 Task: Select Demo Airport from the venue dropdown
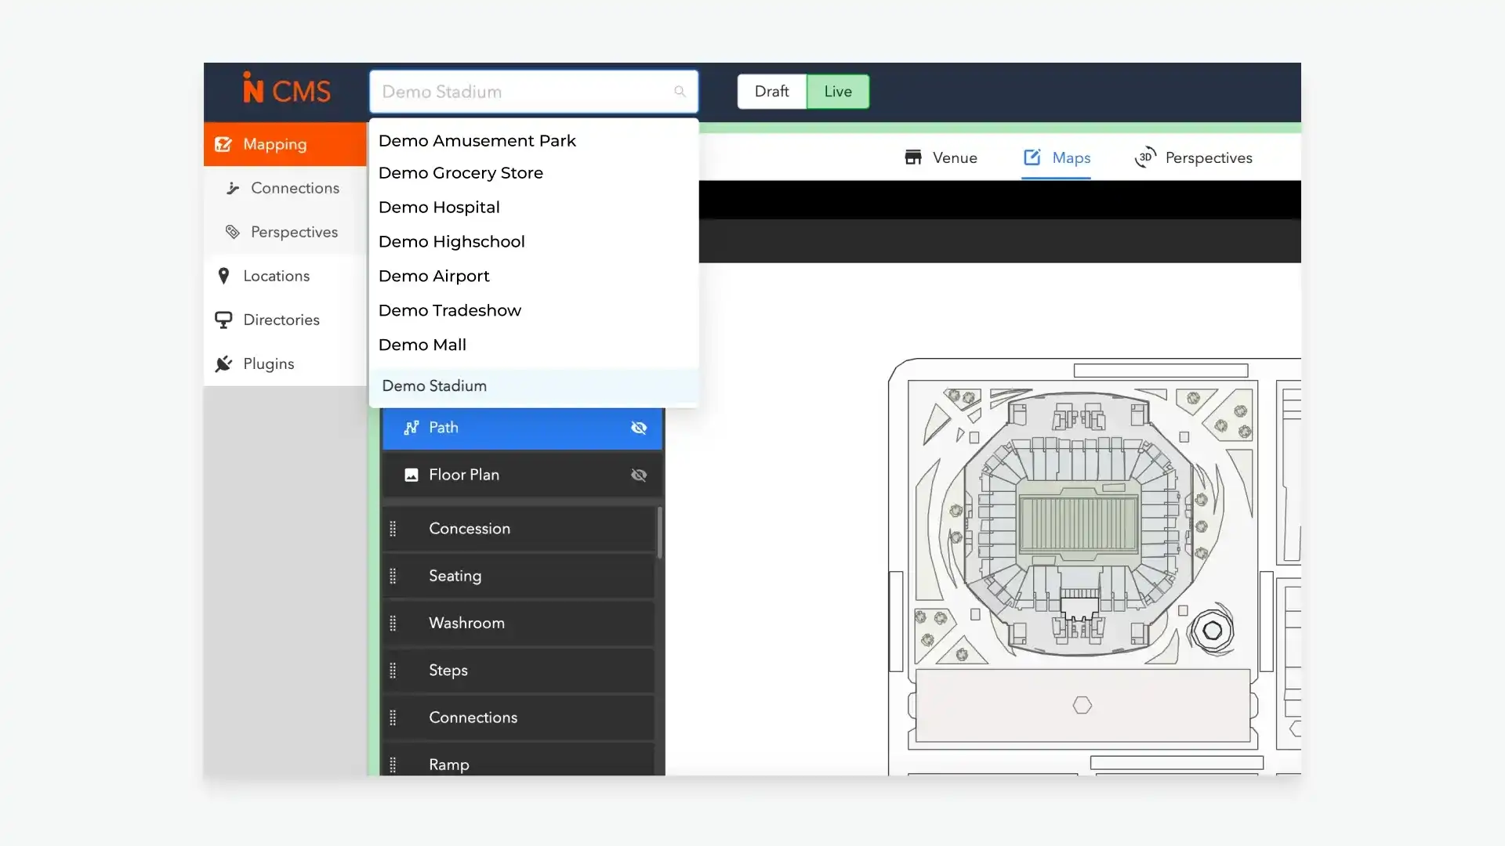click(433, 276)
